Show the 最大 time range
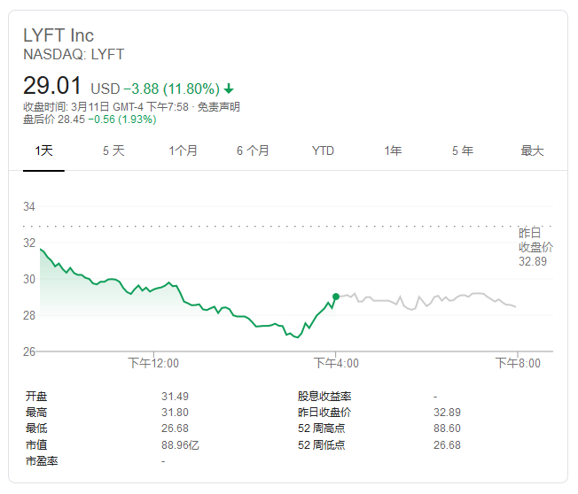Viewport: 578px width, 494px height. click(532, 151)
